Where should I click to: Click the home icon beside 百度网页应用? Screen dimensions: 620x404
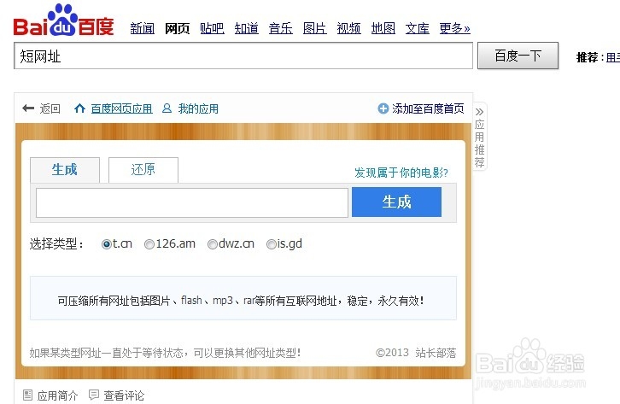tap(79, 108)
